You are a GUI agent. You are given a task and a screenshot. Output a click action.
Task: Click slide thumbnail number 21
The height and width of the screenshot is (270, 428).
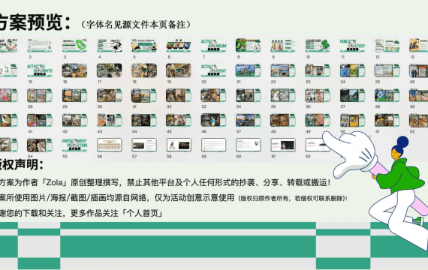pos(248,70)
